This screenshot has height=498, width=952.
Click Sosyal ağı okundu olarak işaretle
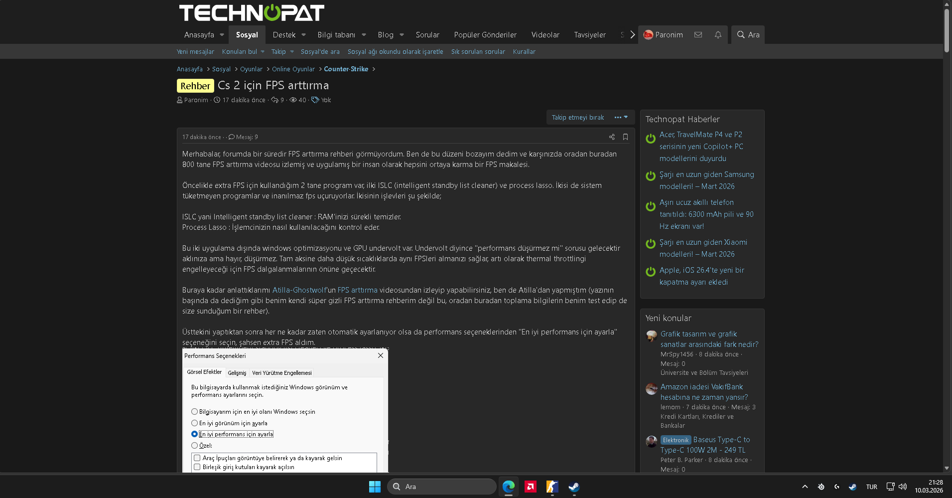click(x=395, y=52)
